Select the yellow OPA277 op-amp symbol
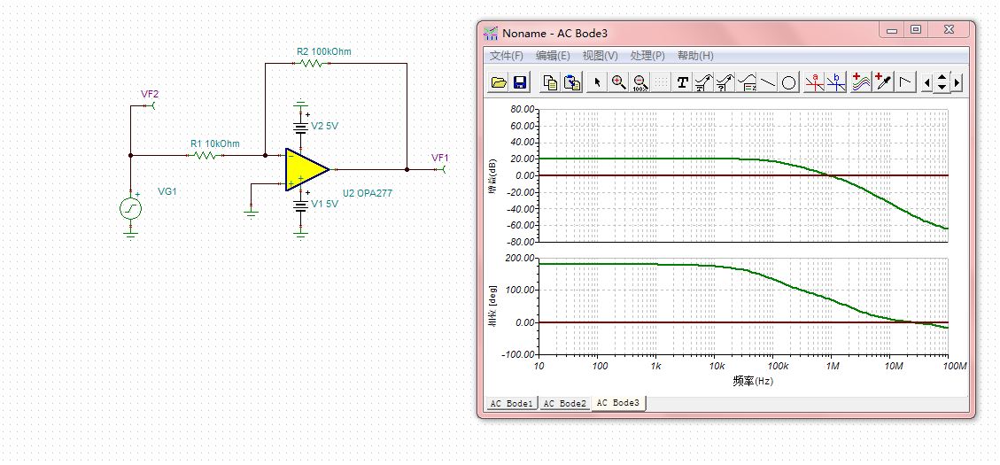 [x=306, y=170]
